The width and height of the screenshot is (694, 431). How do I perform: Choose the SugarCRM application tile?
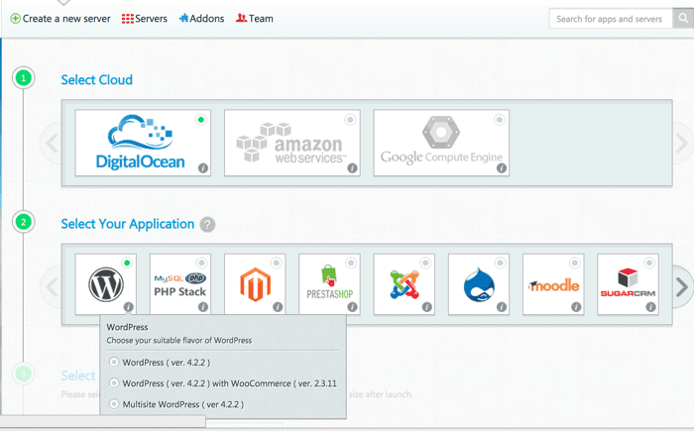[628, 284]
